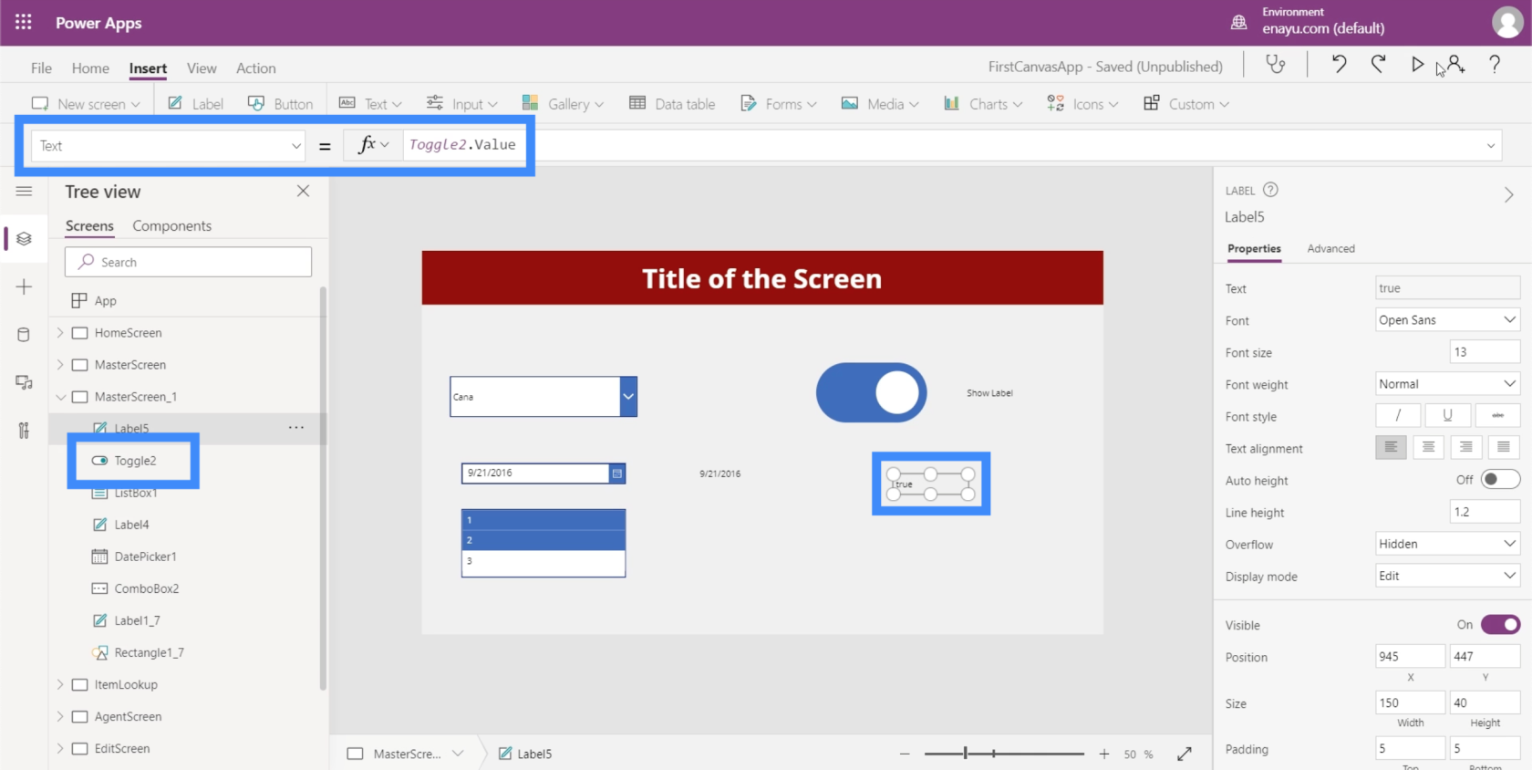Open the Share app icon

[1456, 64]
